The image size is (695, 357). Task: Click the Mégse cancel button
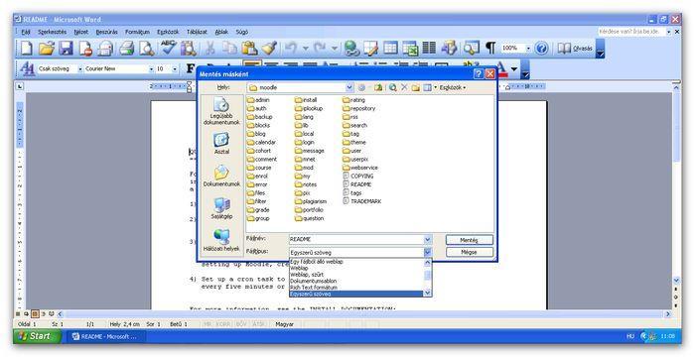[469, 252]
